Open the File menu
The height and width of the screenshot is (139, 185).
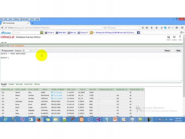(1, 19)
